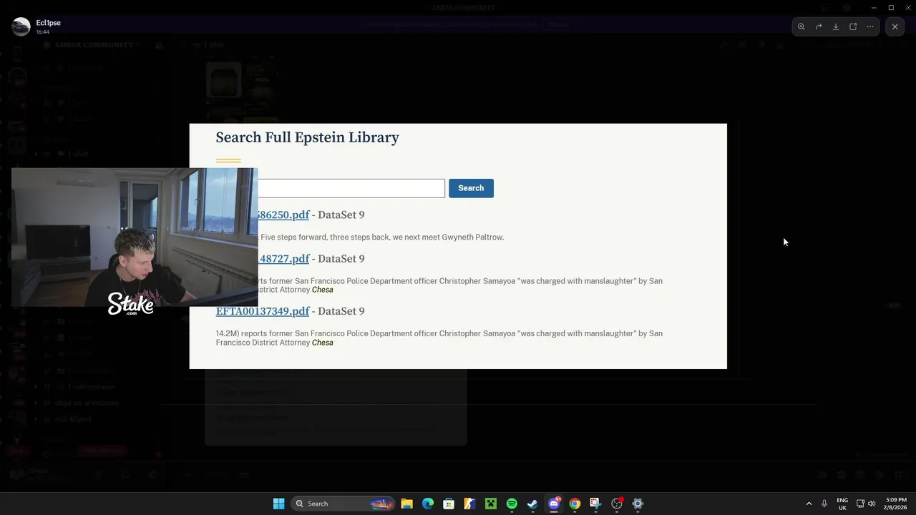
Task: Download the previewed image
Action: coord(836,26)
